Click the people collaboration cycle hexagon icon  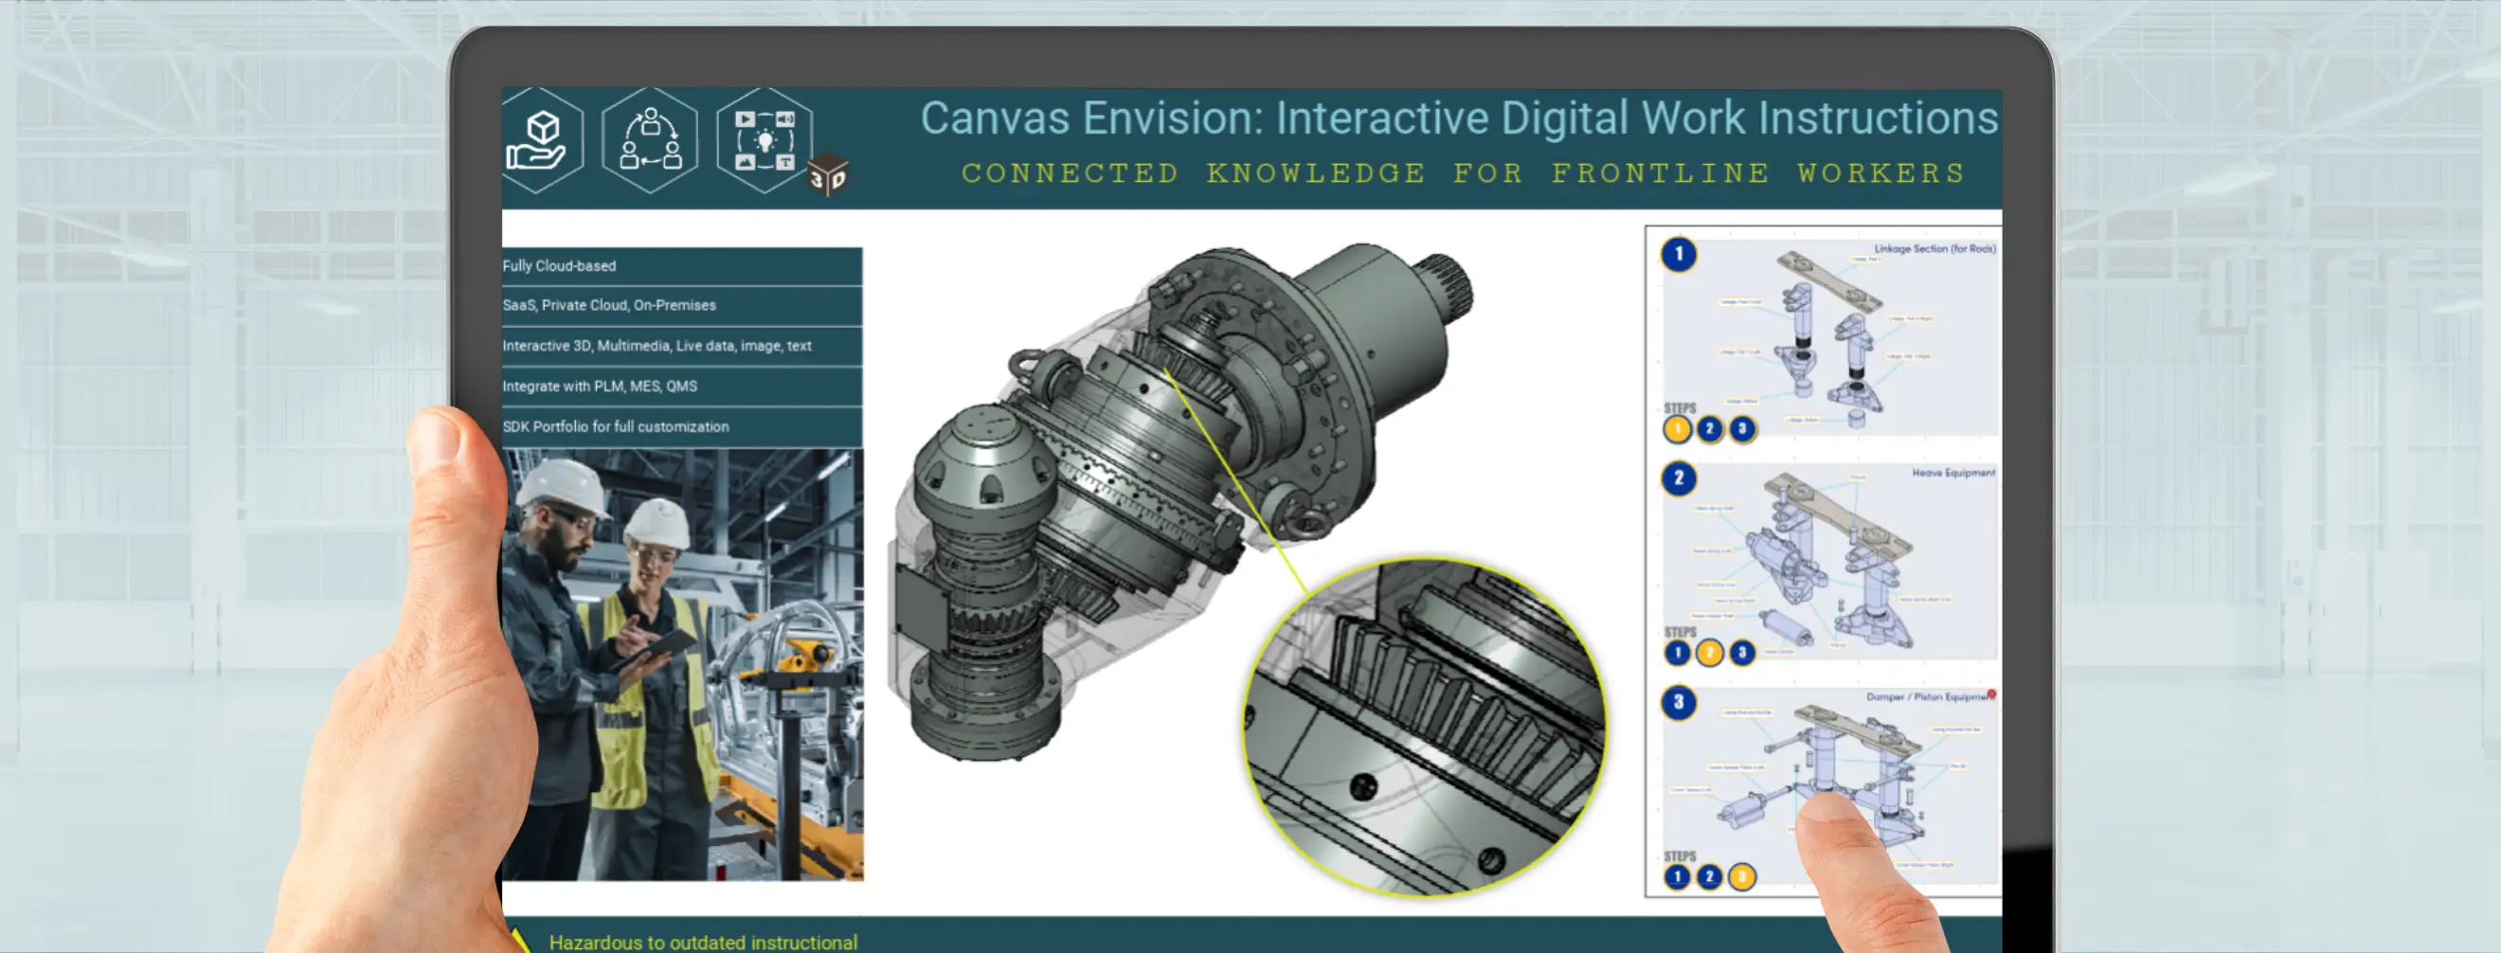pos(650,141)
